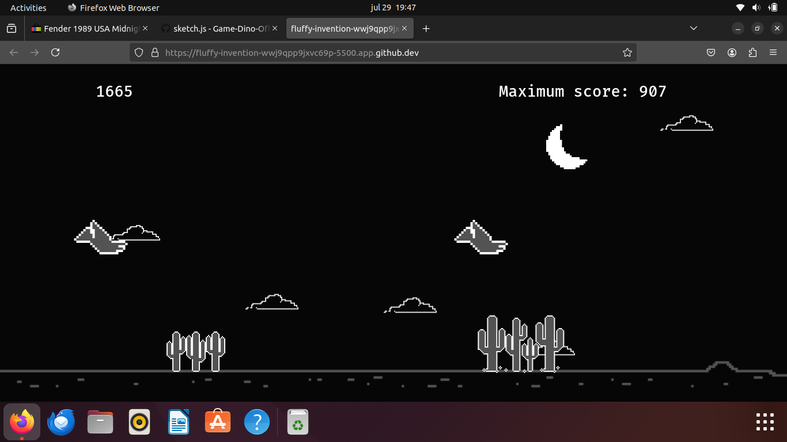Image resolution: width=787 pixels, height=442 pixels.
Task: Click the crescent moon in game
Action: pyautogui.click(x=566, y=147)
